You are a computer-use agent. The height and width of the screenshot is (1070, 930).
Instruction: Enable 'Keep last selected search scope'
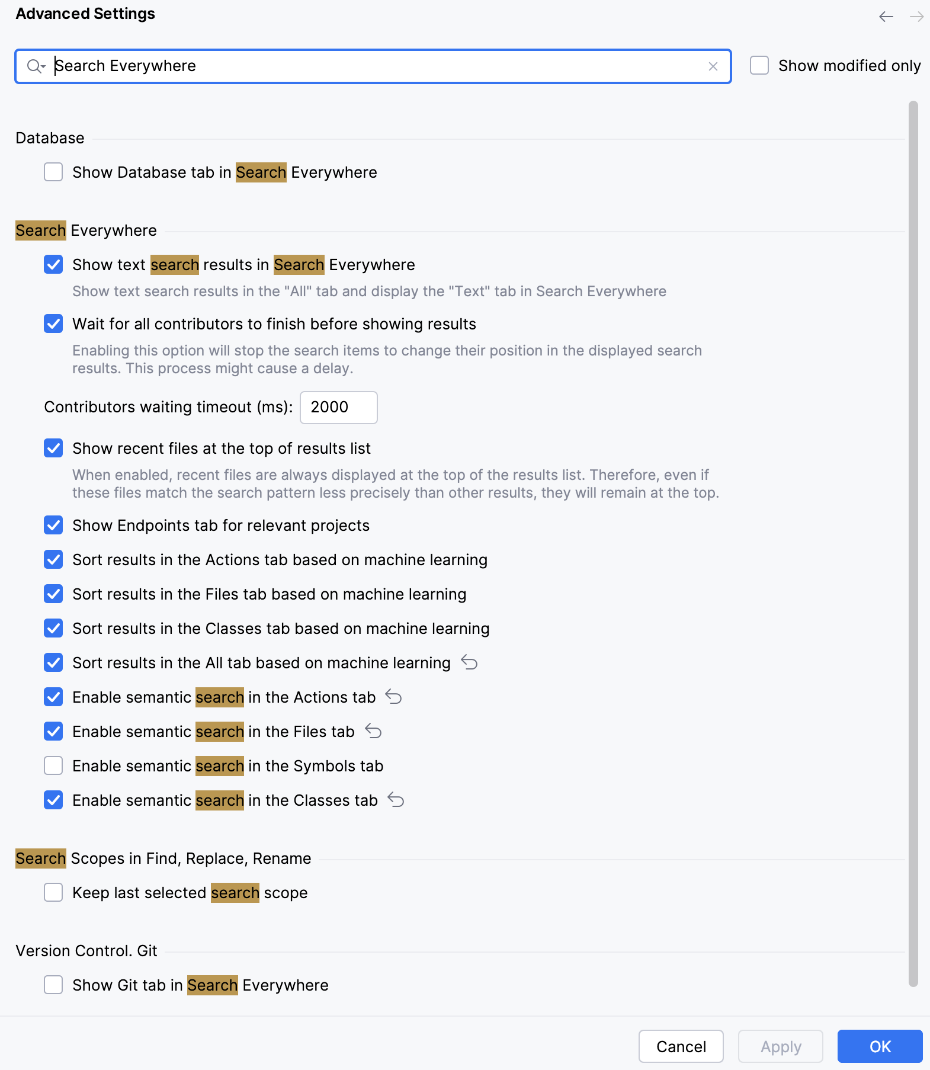[53, 892]
